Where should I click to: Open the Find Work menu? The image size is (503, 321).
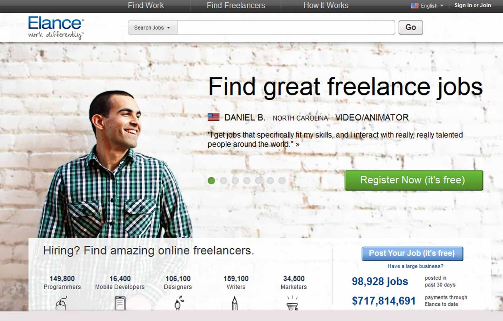pyautogui.click(x=146, y=5)
